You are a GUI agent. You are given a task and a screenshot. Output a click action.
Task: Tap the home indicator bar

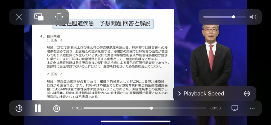135,122
